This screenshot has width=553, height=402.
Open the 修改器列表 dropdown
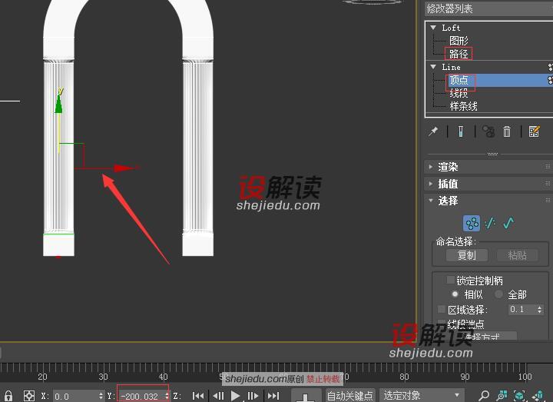[x=488, y=8]
